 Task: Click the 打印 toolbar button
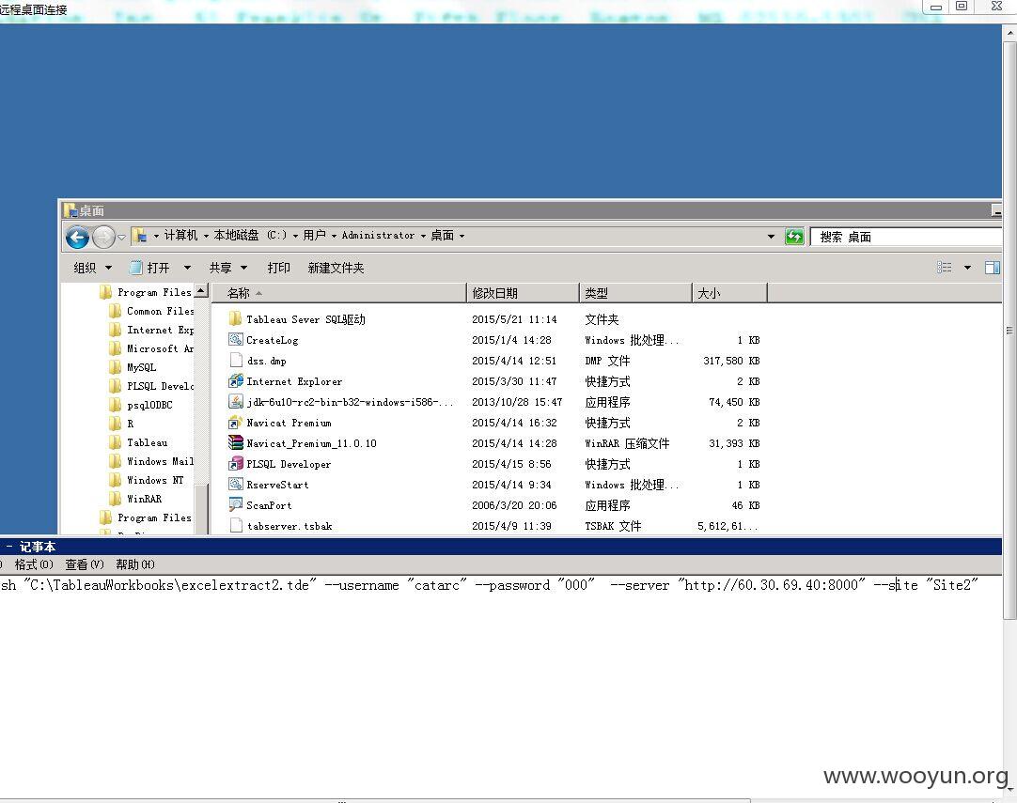click(x=278, y=268)
